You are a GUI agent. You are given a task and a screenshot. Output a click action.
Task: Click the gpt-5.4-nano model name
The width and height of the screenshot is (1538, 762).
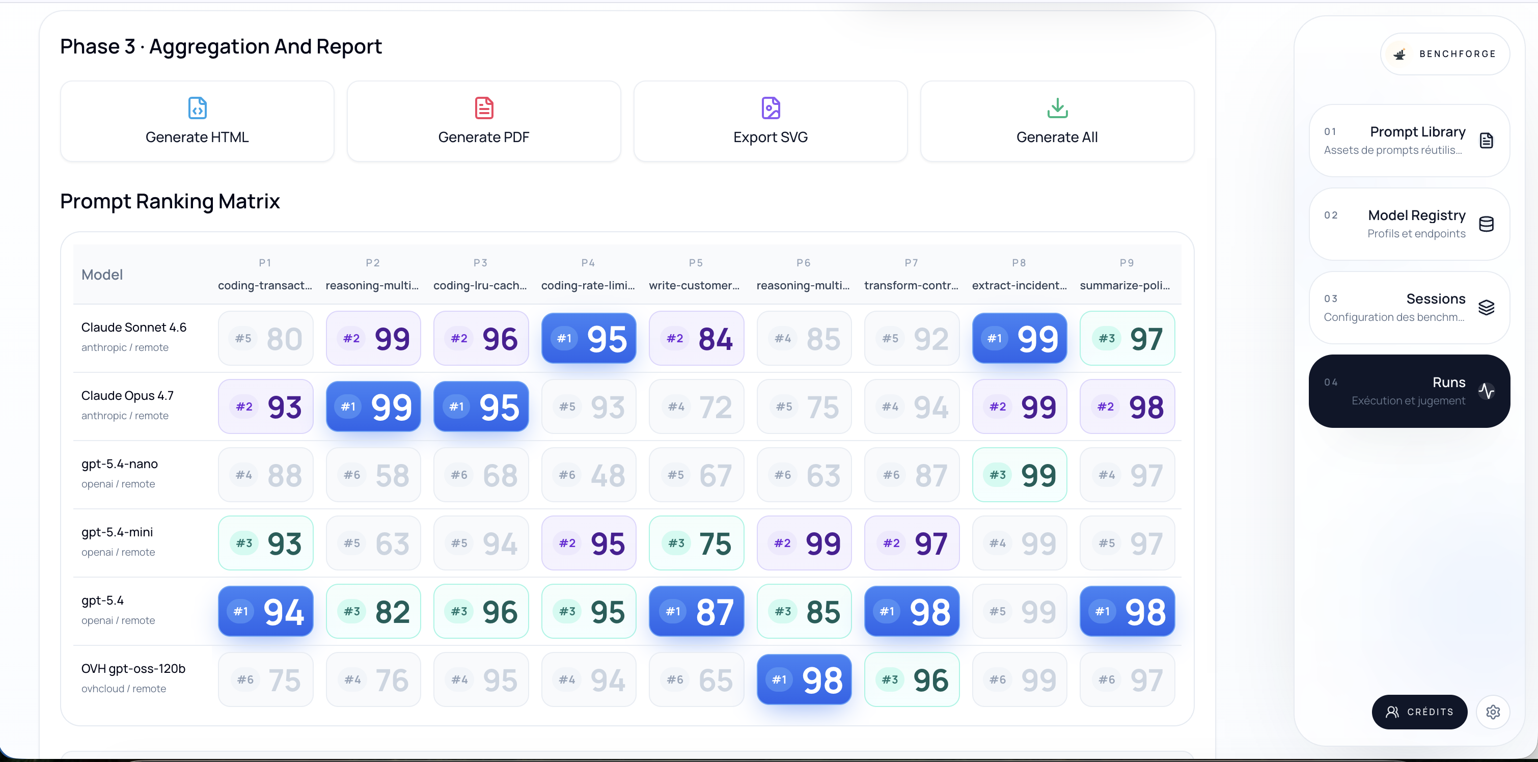tap(119, 464)
